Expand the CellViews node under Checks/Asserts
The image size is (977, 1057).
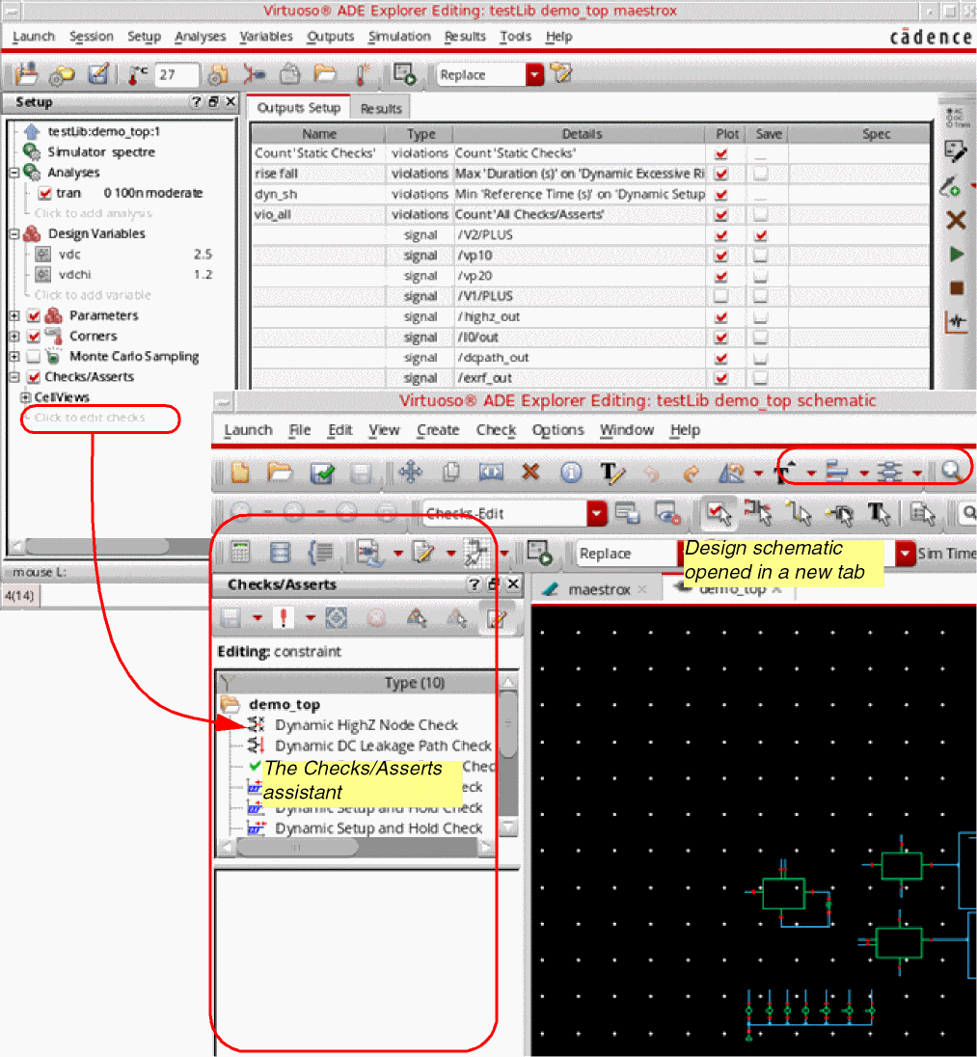click(x=26, y=397)
